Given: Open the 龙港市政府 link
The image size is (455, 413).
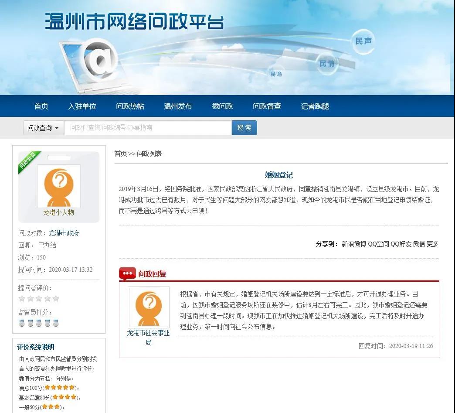Looking at the screenshot, I should [x=64, y=233].
